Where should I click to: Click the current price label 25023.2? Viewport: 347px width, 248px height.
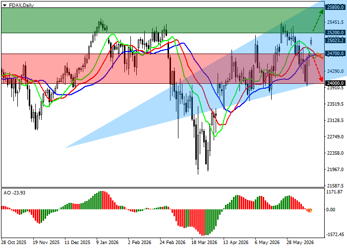point(335,40)
